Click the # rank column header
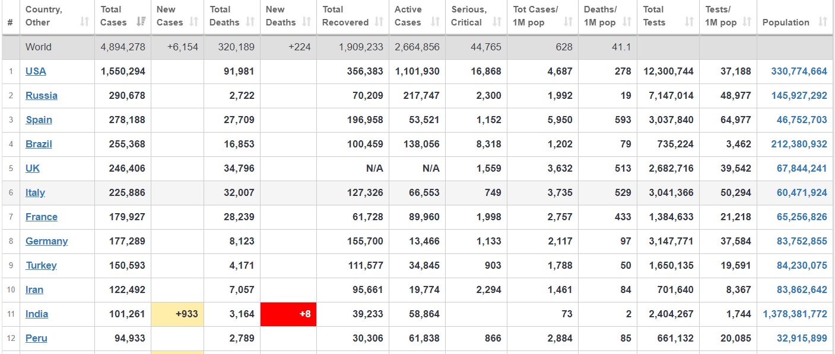835x354 pixels. (10, 22)
